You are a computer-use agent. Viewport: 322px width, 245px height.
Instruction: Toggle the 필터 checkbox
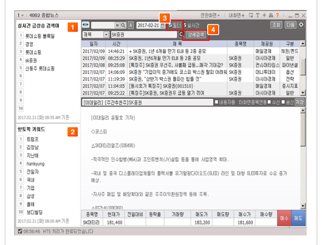[x=170, y=25]
